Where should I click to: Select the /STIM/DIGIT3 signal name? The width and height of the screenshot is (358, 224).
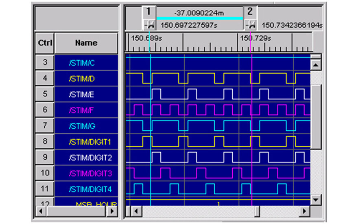coord(90,173)
